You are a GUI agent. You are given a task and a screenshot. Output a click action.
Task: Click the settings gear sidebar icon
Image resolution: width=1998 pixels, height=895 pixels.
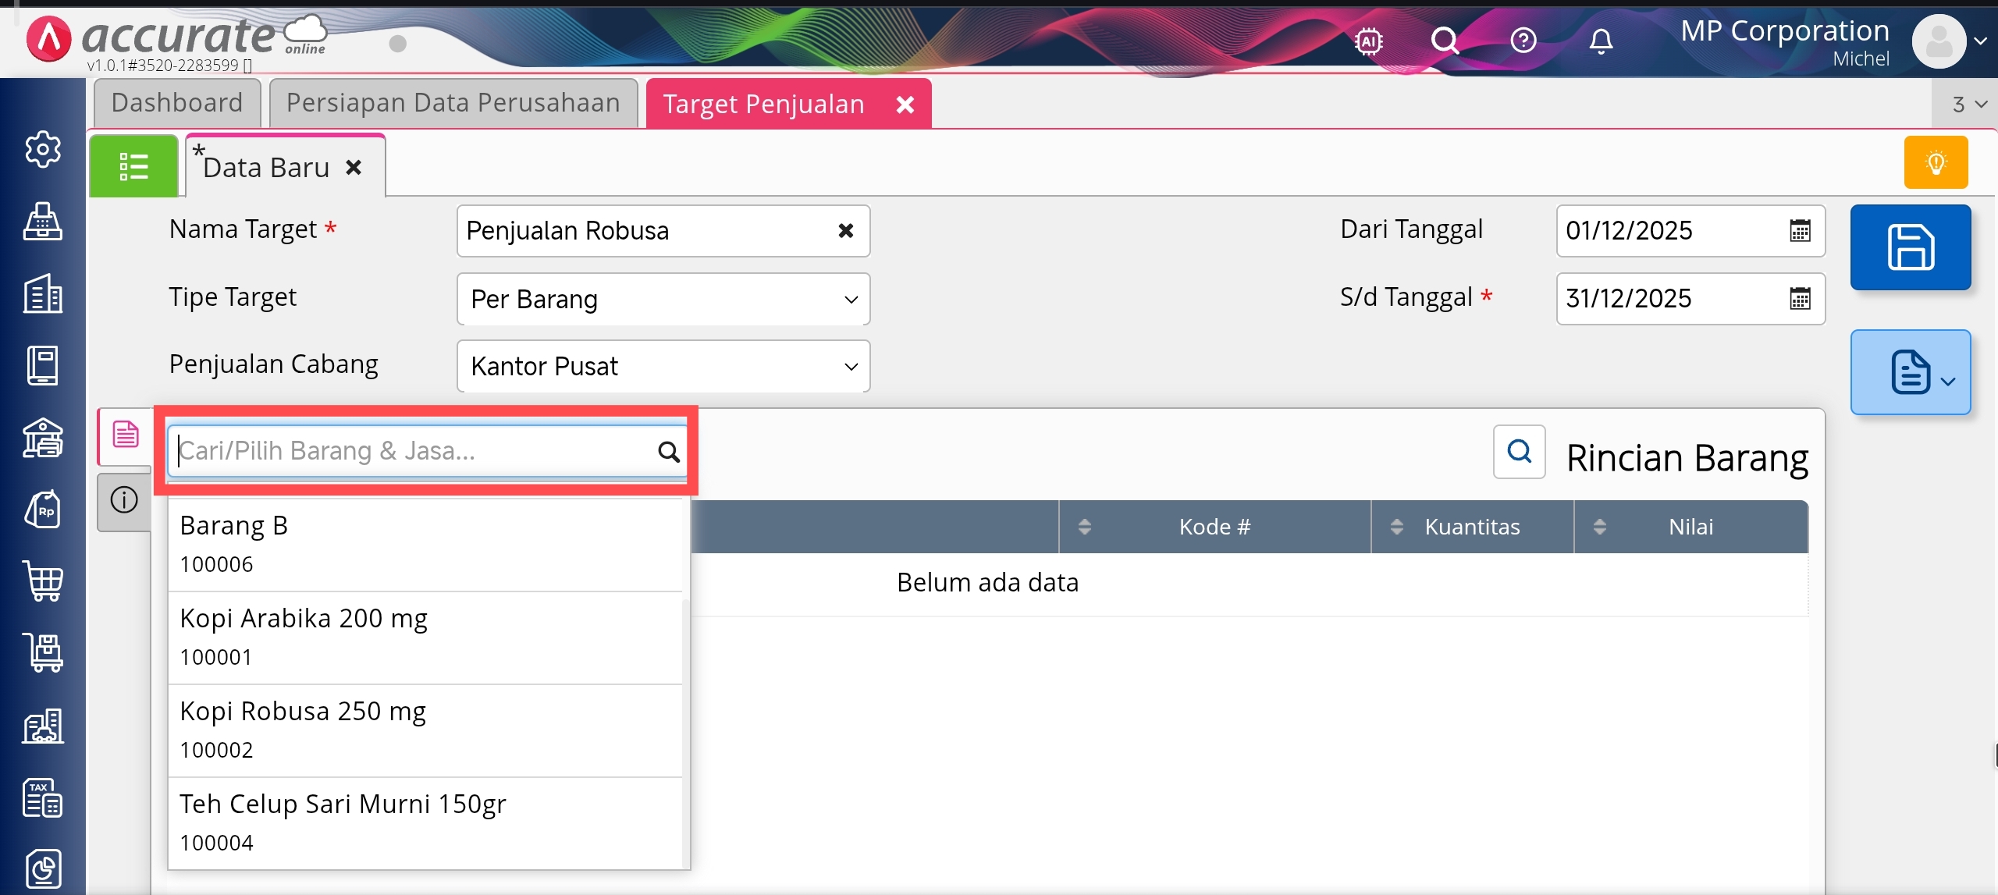click(x=43, y=149)
